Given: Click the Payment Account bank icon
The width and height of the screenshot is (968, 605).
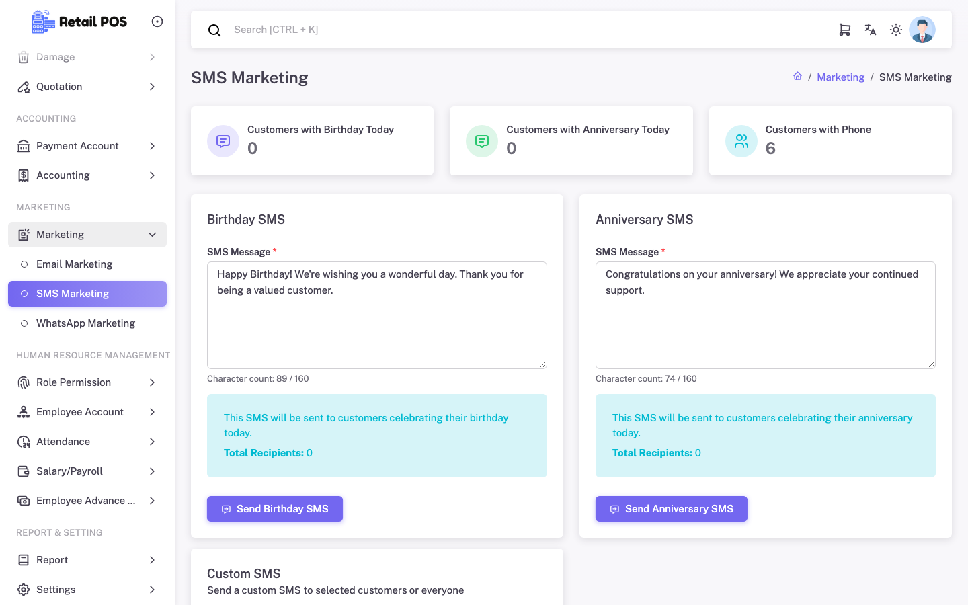Looking at the screenshot, I should coord(24,146).
